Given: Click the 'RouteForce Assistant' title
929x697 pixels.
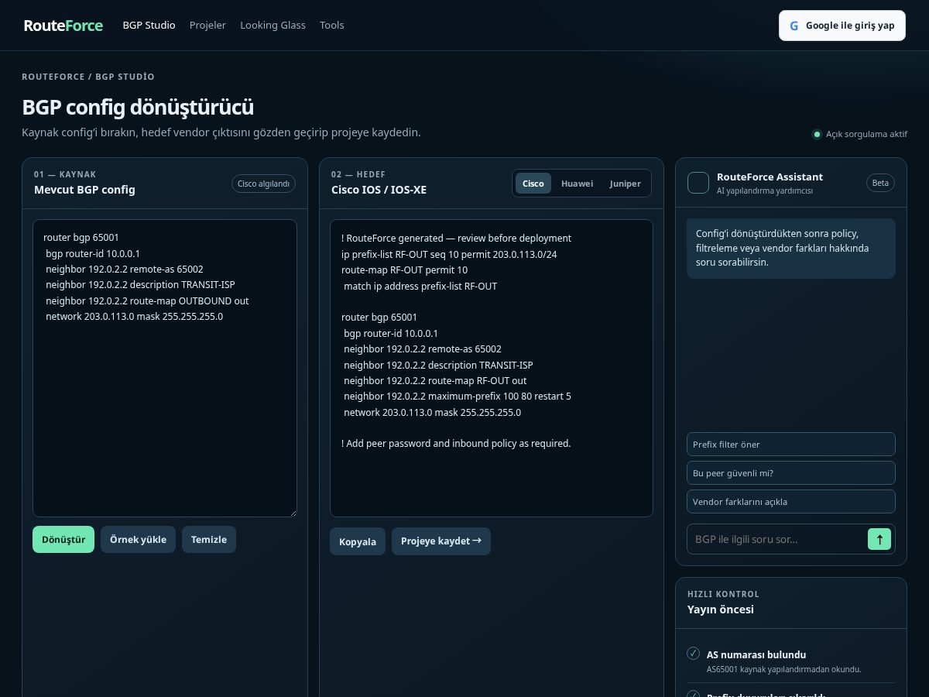Looking at the screenshot, I should pyautogui.click(x=770, y=177).
